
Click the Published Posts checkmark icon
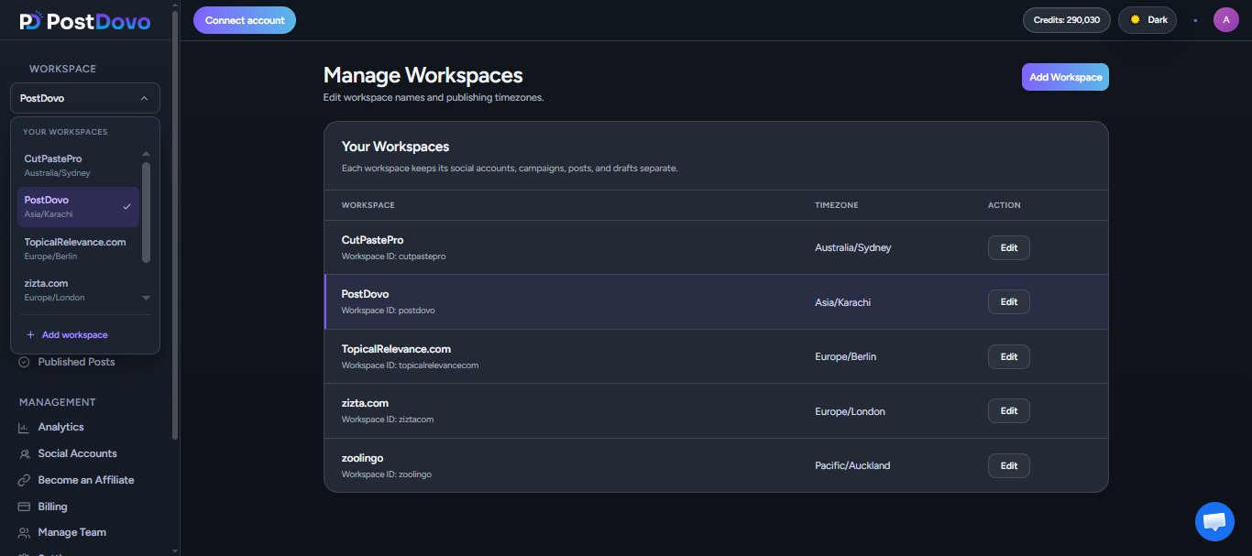[x=24, y=363]
